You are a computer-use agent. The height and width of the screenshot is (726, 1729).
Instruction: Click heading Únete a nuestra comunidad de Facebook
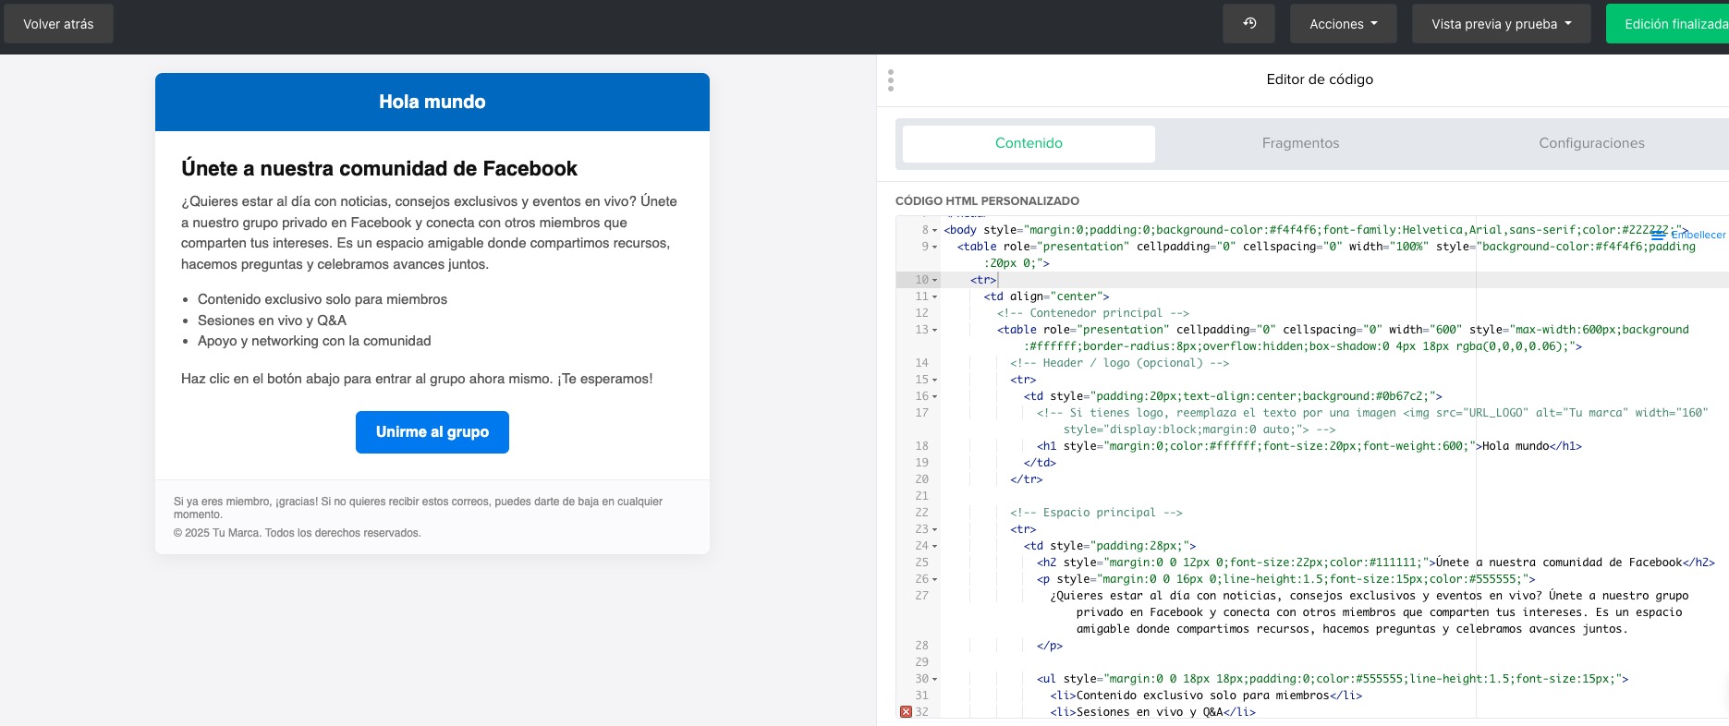tap(379, 168)
